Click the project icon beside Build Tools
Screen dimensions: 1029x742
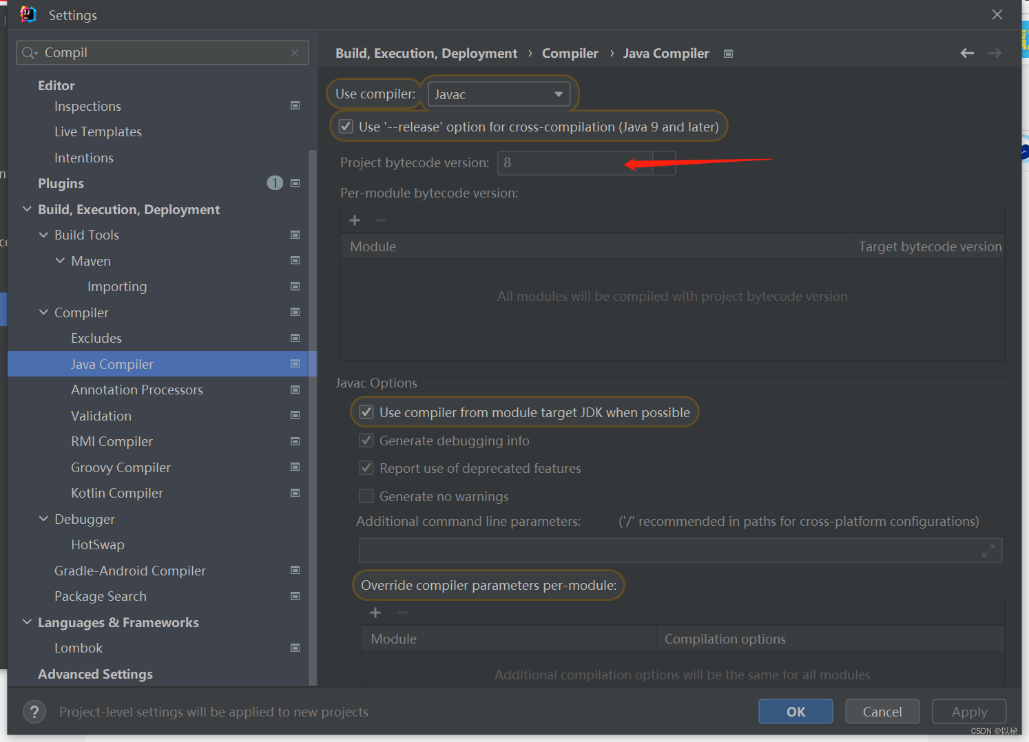[x=295, y=235]
